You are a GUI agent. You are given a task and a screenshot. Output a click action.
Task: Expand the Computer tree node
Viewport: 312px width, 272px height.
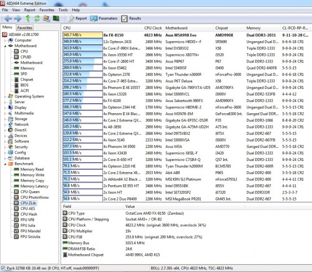click(x=5, y=40)
